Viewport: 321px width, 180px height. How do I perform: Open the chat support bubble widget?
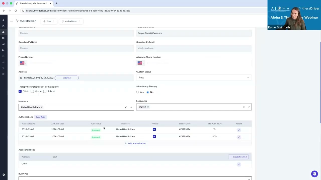[314, 174]
